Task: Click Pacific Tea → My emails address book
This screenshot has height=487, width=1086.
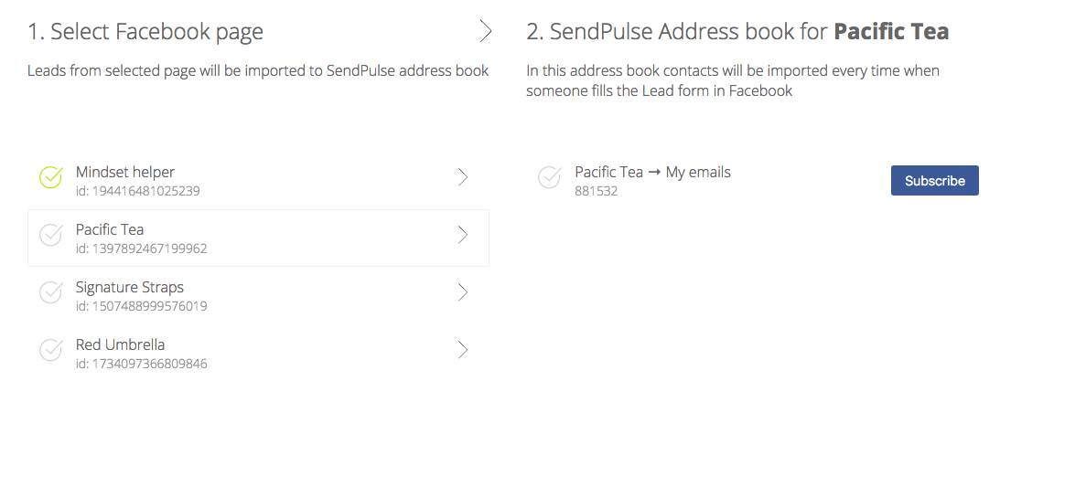Action: tap(652, 172)
